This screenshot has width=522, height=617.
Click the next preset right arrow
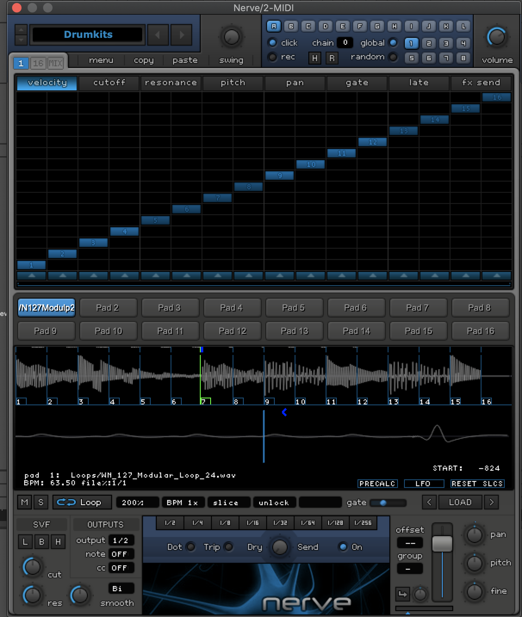click(x=182, y=35)
